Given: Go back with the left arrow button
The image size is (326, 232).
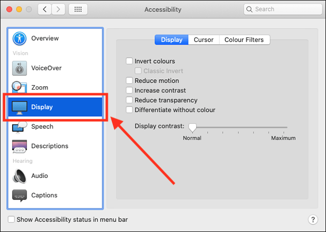Looking at the screenshot, I should [x=45, y=10].
